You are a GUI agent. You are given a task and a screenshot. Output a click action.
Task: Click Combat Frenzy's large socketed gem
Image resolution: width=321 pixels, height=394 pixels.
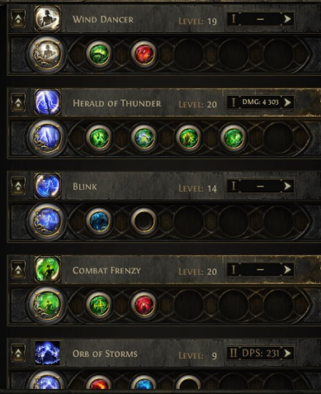click(47, 305)
